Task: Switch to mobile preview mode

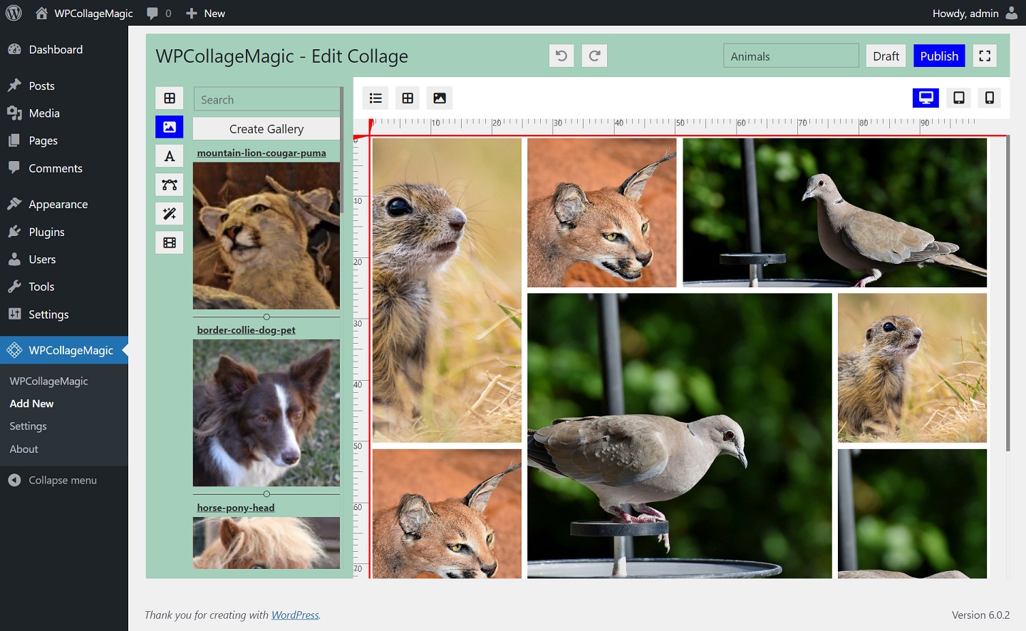Action: 989,98
